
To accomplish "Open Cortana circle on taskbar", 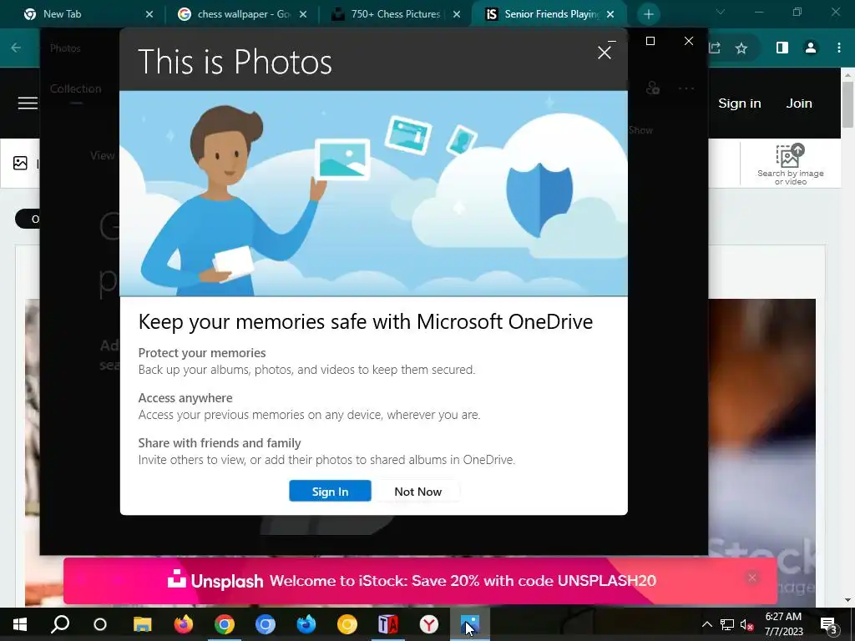I will [x=100, y=624].
